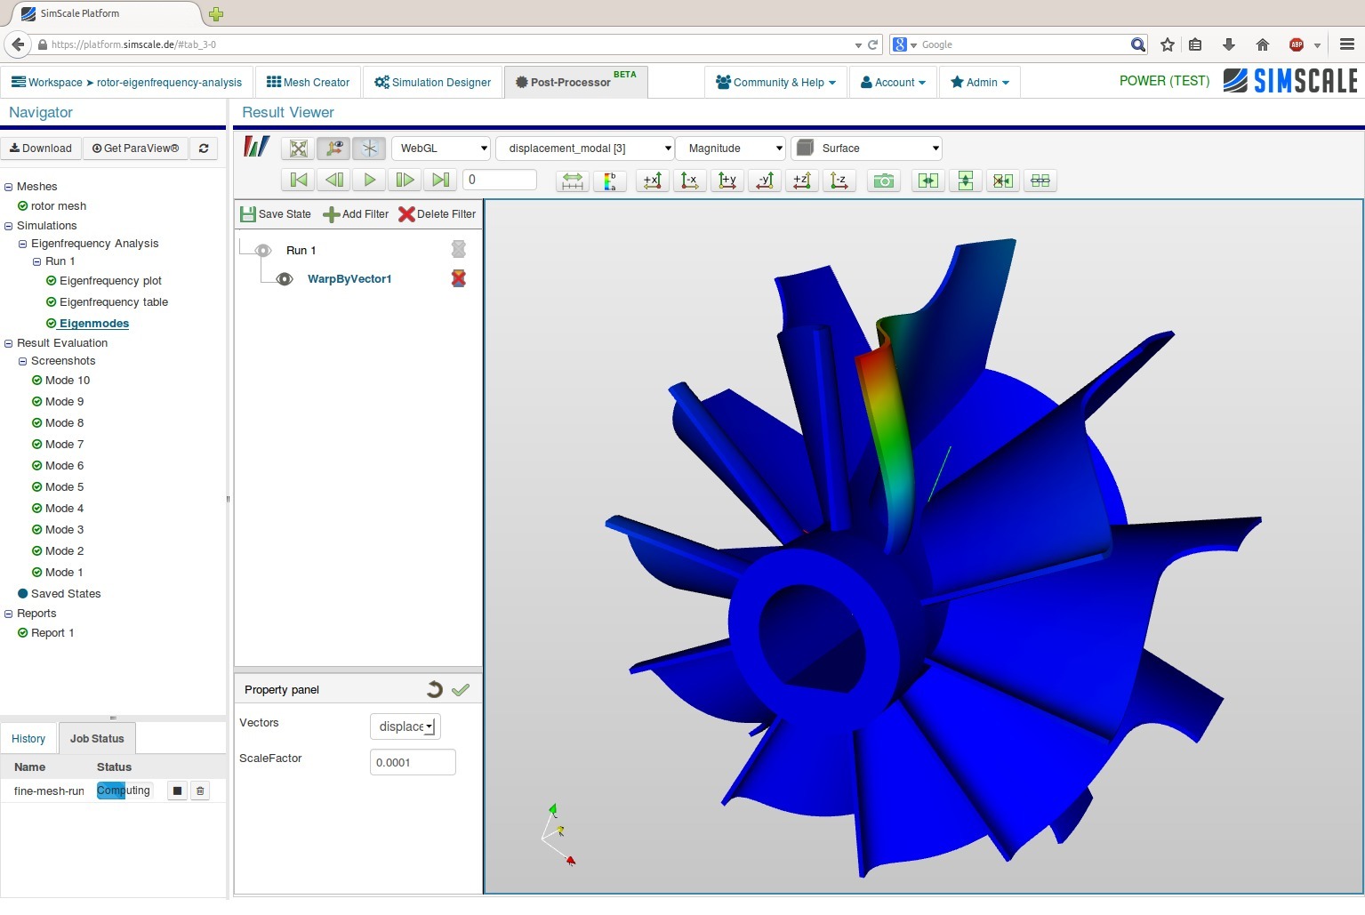Open the Surface representation dropdown

coord(866,148)
